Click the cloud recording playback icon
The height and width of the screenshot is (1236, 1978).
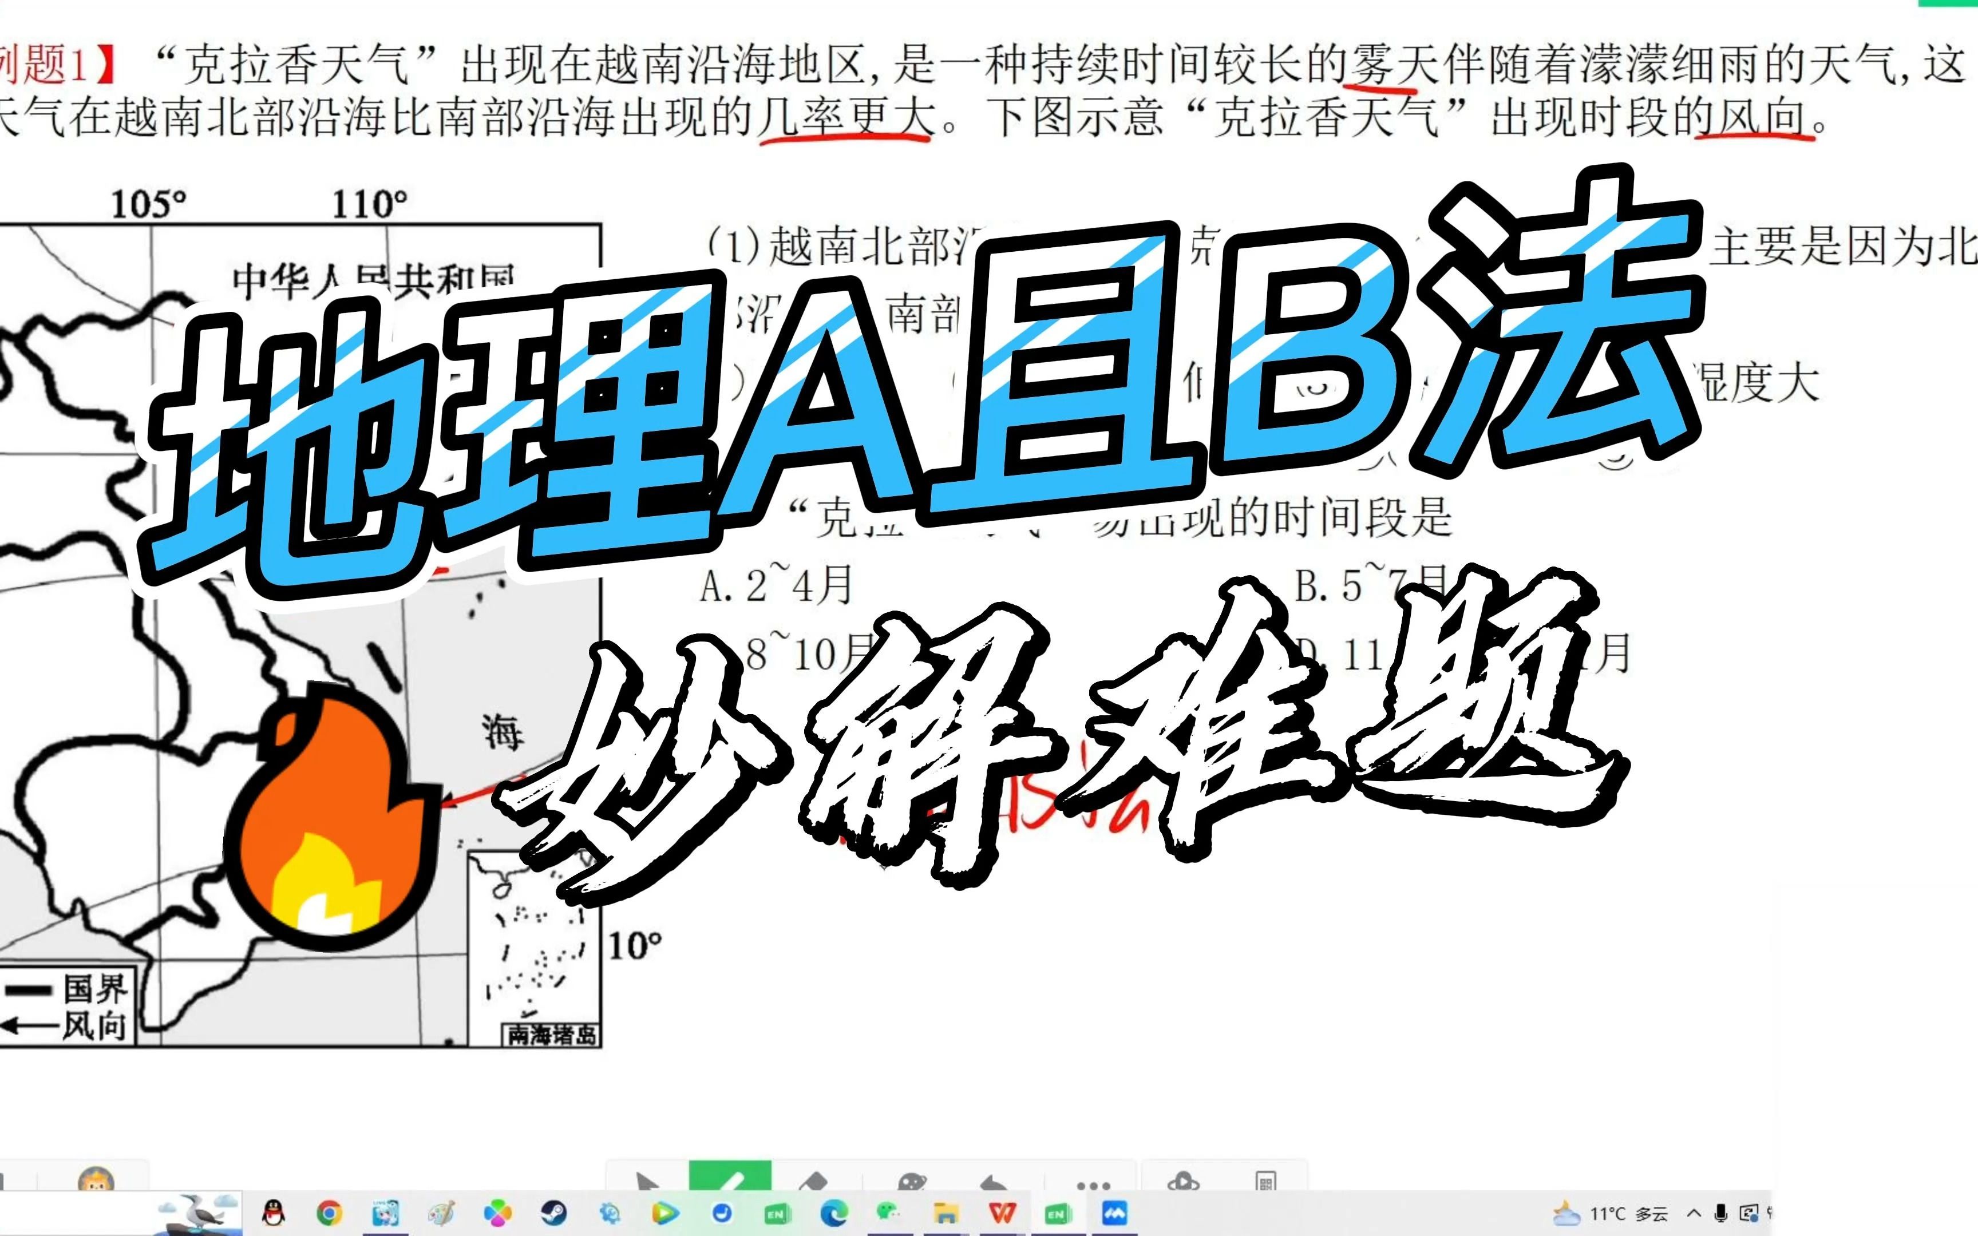pos(1182,1182)
